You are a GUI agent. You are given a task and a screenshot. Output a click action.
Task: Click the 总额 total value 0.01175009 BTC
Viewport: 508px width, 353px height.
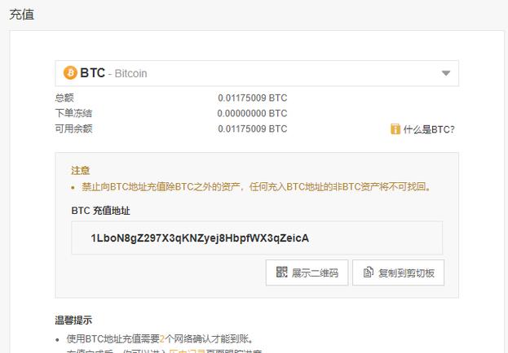(x=253, y=98)
